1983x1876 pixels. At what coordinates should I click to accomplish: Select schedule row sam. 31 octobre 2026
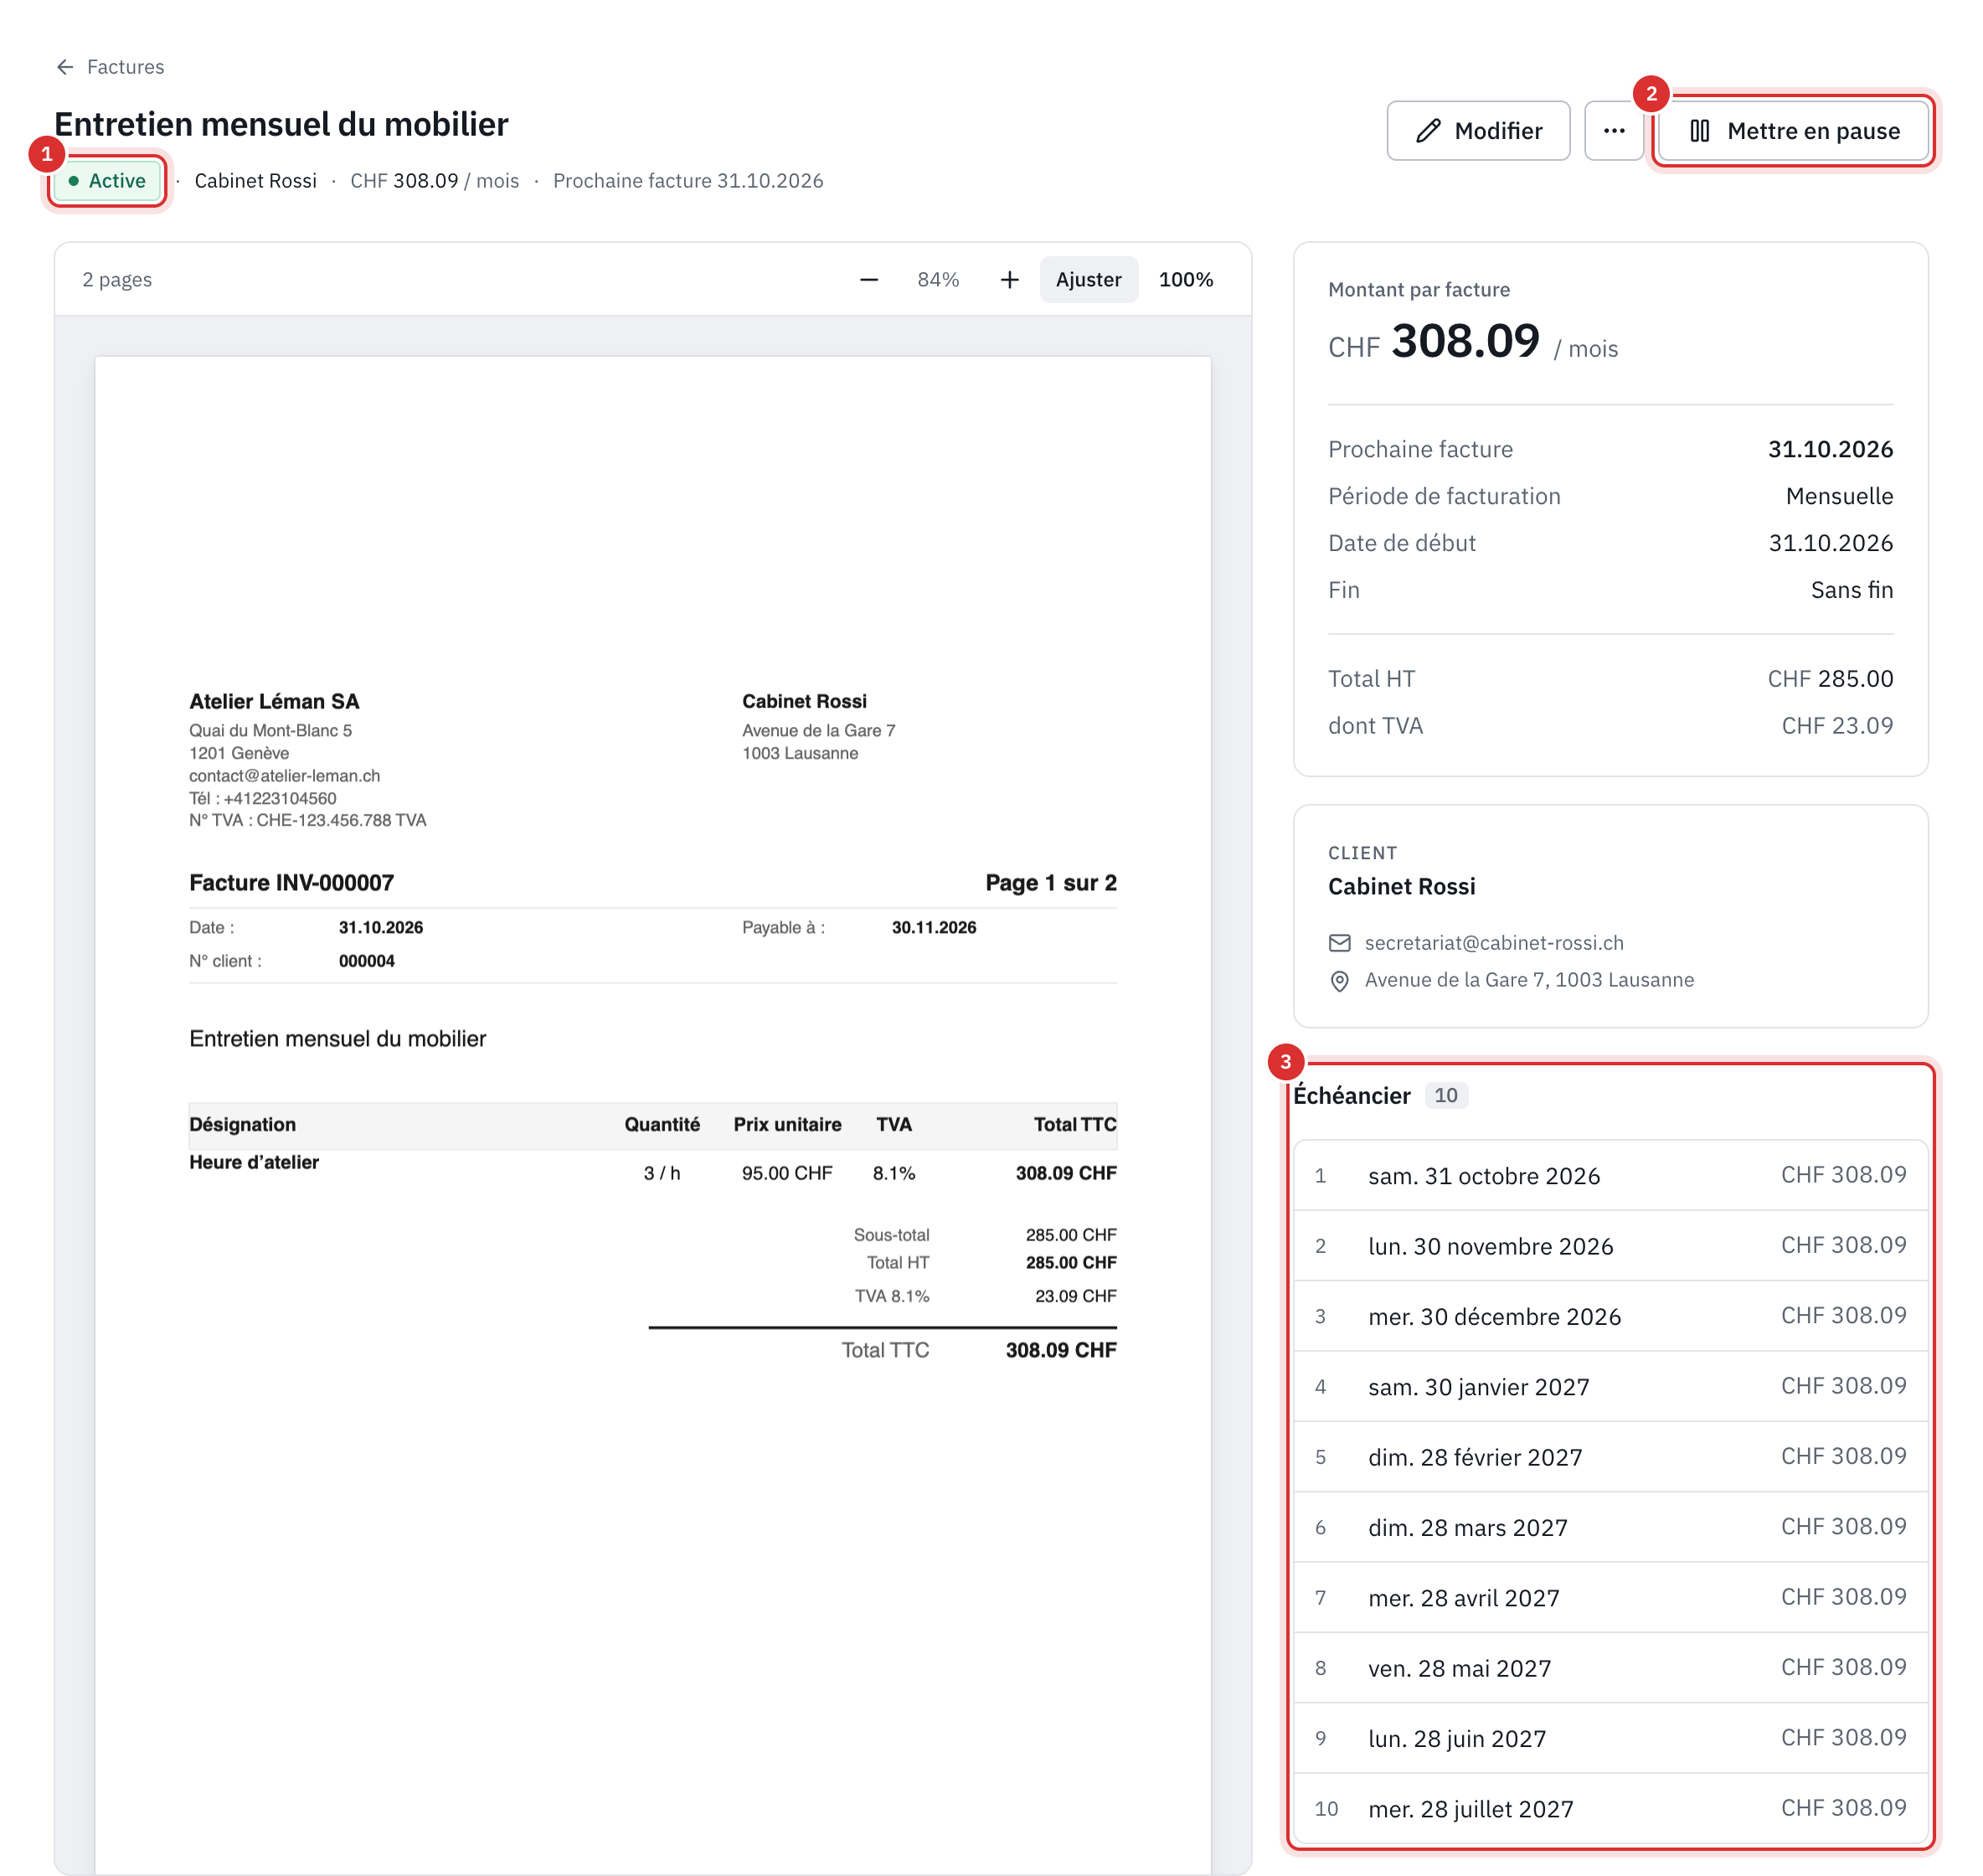pos(1610,1176)
